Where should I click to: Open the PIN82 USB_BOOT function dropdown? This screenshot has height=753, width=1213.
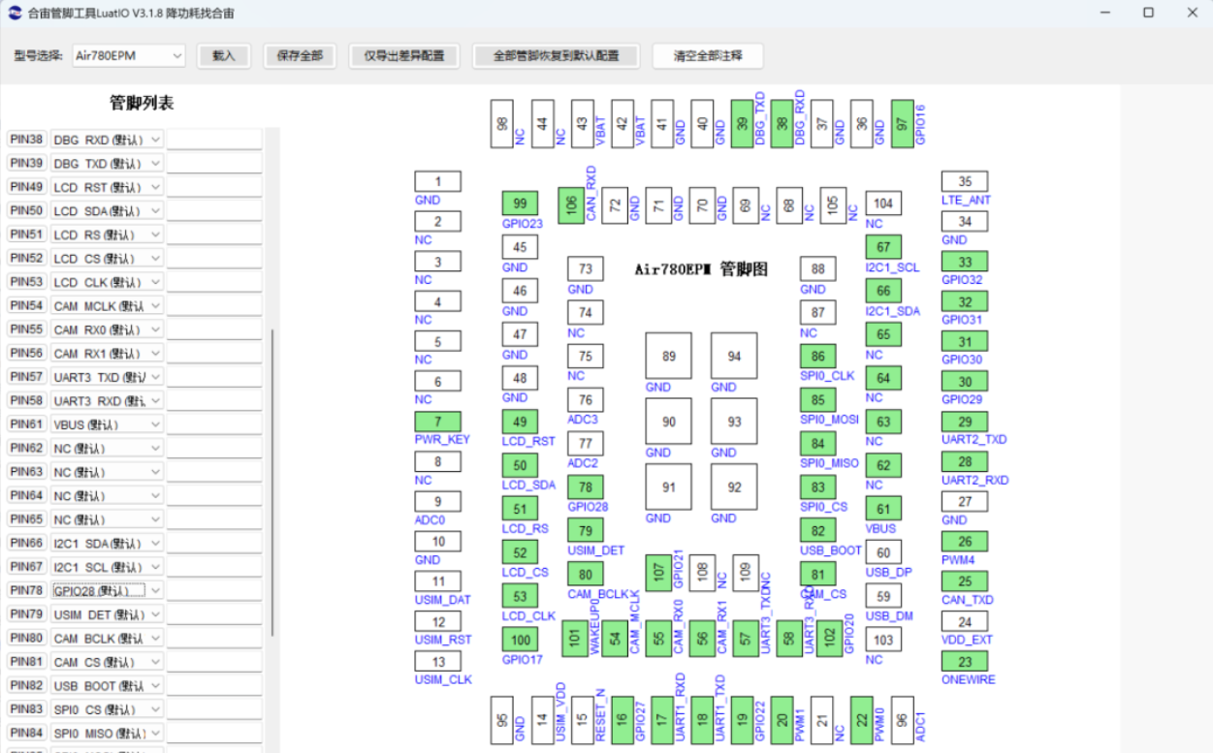[108, 686]
